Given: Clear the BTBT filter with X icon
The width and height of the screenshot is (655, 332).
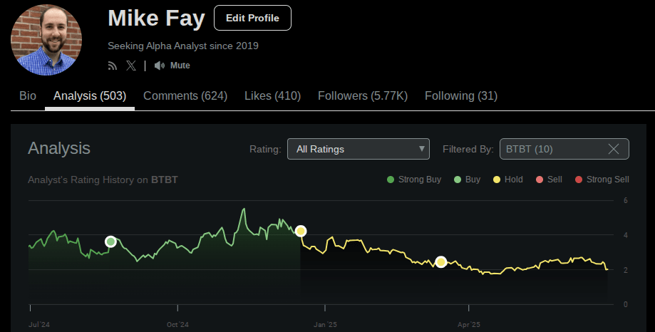Looking at the screenshot, I should click(x=614, y=149).
